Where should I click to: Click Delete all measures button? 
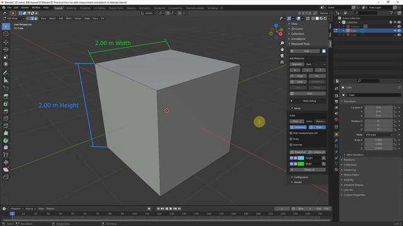tap(308, 169)
